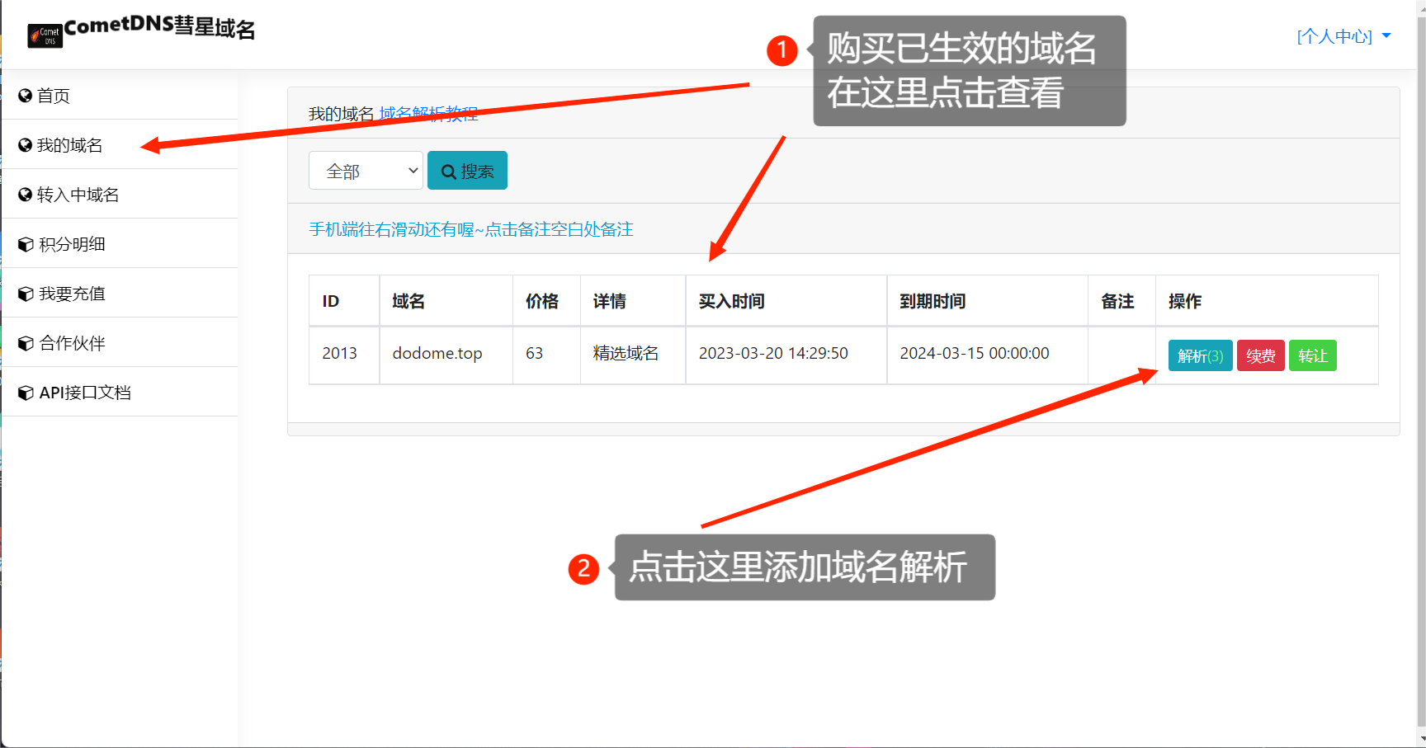Click the cube icon beside 积分明细
1426x748 pixels.
(x=26, y=244)
